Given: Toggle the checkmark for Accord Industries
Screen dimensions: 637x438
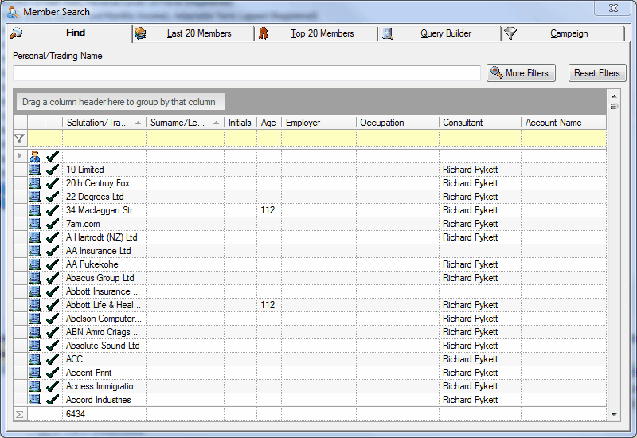Looking at the screenshot, I should [x=53, y=399].
